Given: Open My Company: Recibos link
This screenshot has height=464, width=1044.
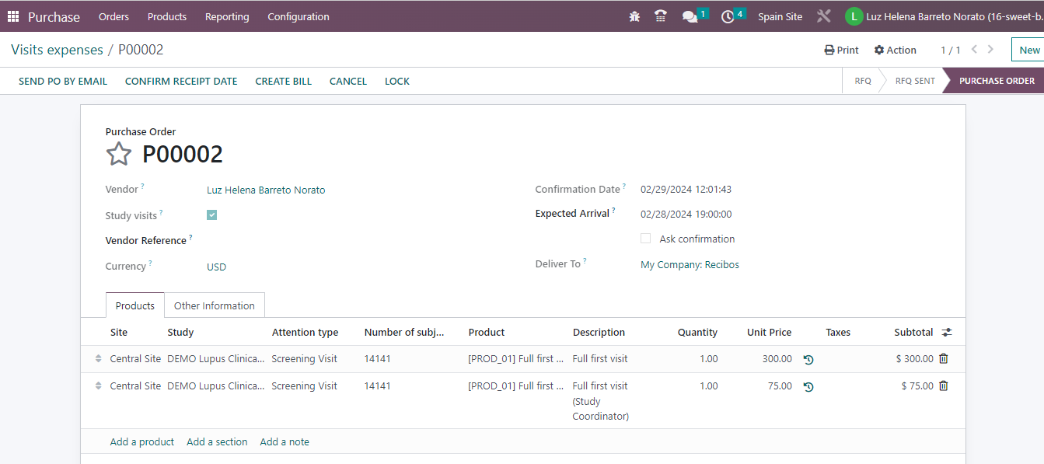Looking at the screenshot, I should pos(690,264).
